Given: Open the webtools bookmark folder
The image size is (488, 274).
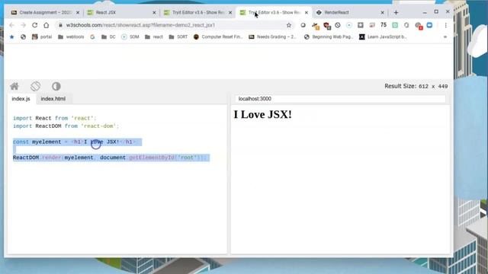Looking at the screenshot, I should tap(71, 37).
